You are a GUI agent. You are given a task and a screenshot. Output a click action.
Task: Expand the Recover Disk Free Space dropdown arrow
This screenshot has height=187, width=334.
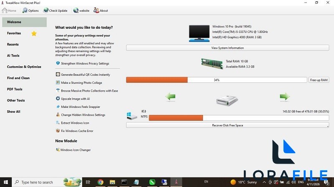[x=328, y=126]
